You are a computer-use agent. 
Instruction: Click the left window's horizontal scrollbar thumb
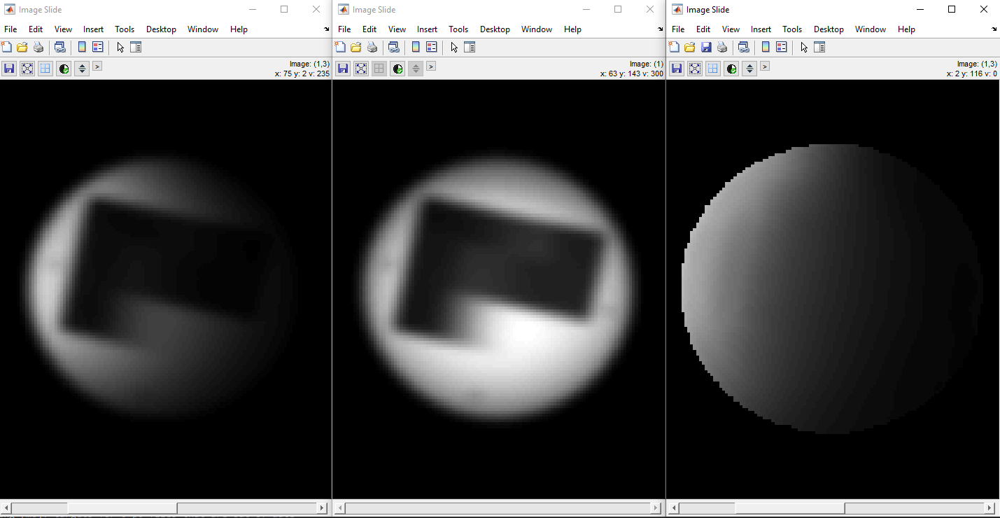click(122, 508)
